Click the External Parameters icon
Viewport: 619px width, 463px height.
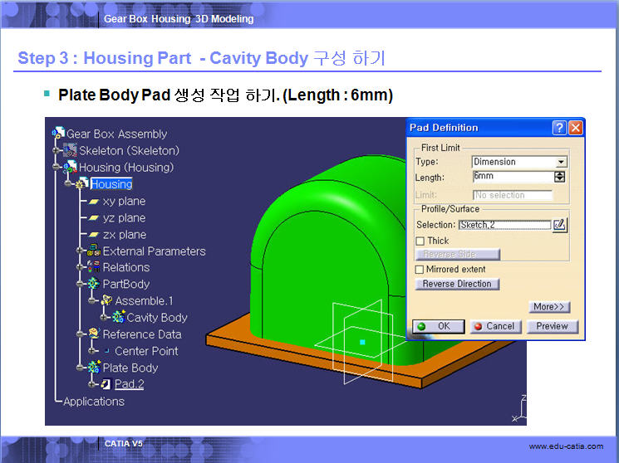pyautogui.click(x=93, y=251)
